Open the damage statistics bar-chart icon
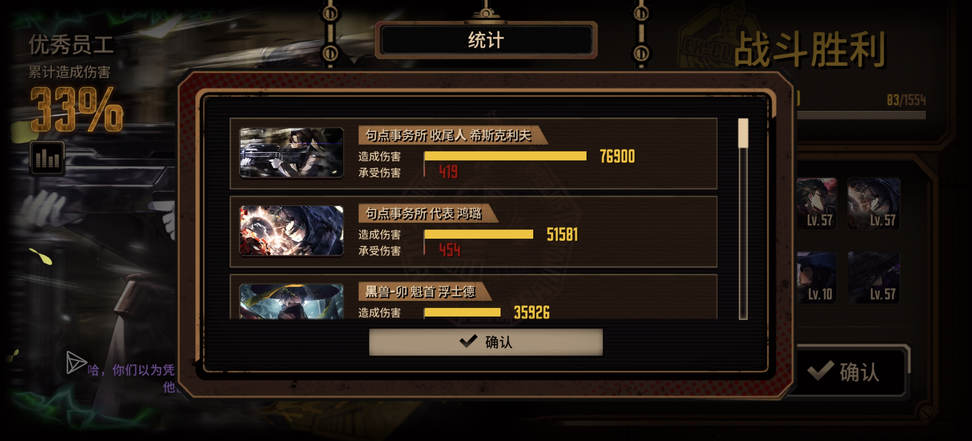972x441 pixels. click(x=47, y=157)
